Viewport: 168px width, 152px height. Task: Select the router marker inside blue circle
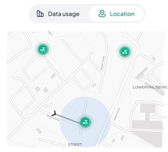(x=85, y=122)
